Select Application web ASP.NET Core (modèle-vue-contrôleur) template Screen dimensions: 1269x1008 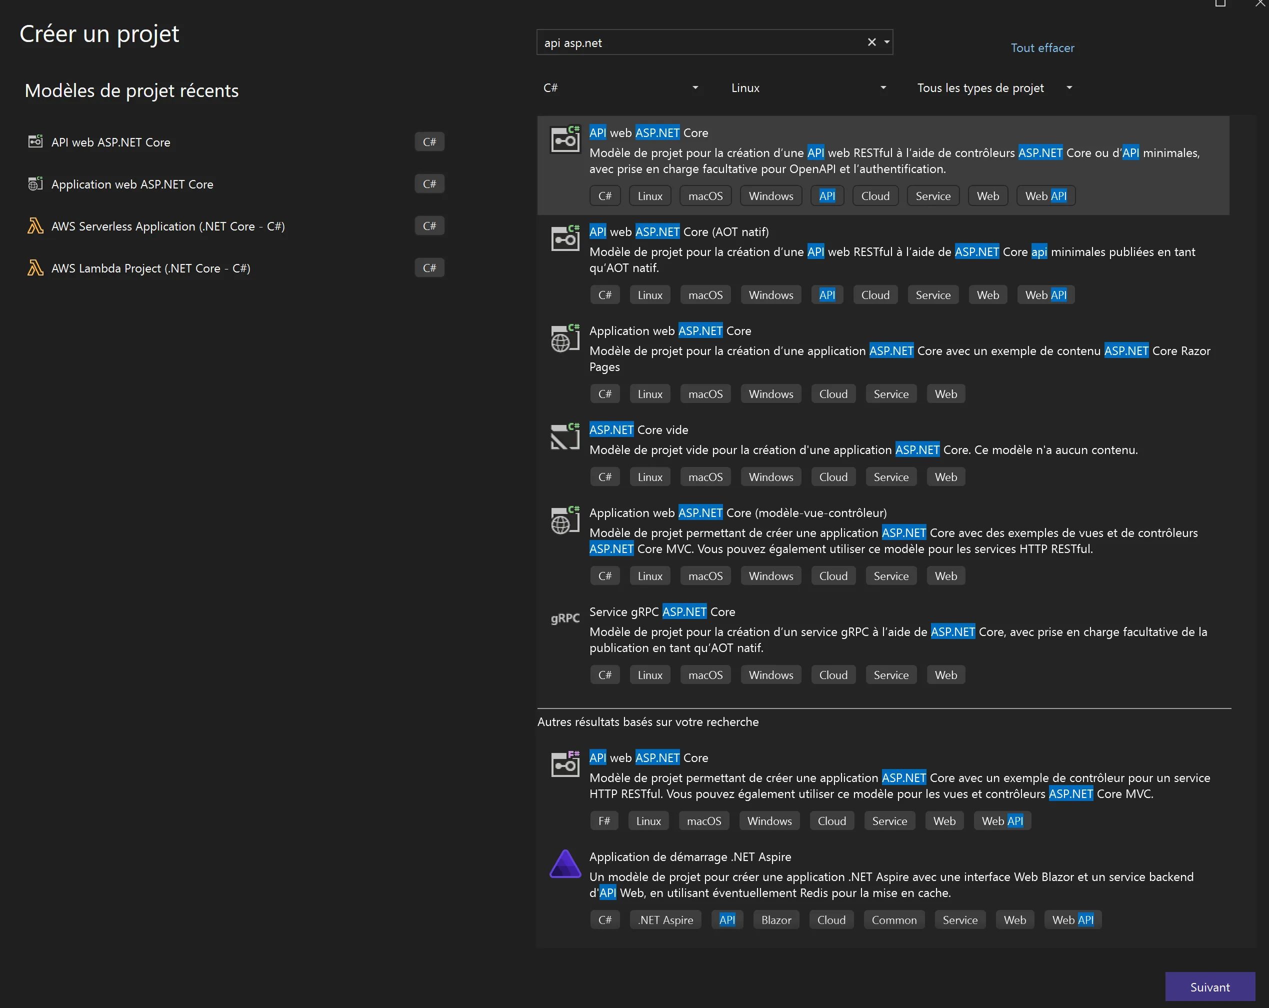[x=737, y=512]
